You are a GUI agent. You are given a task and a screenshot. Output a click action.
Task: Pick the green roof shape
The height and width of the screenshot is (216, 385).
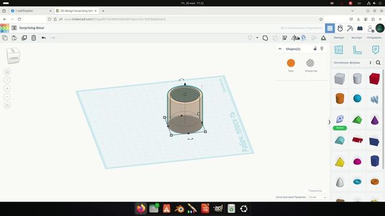pos(357,120)
